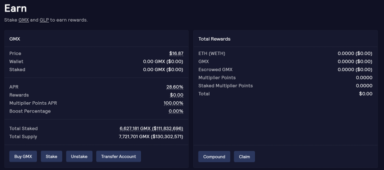Click the $16.87 price value
384x170 pixels.
176,54
